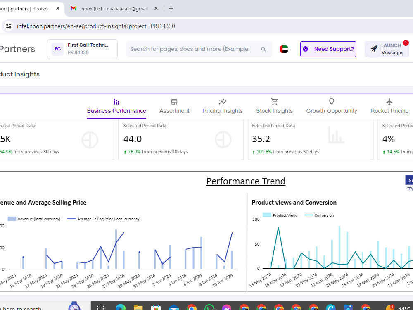This screenshot has width=413, height=310.
Task: Open the Pricing Insights tab
Action: [x=223, y=107]
